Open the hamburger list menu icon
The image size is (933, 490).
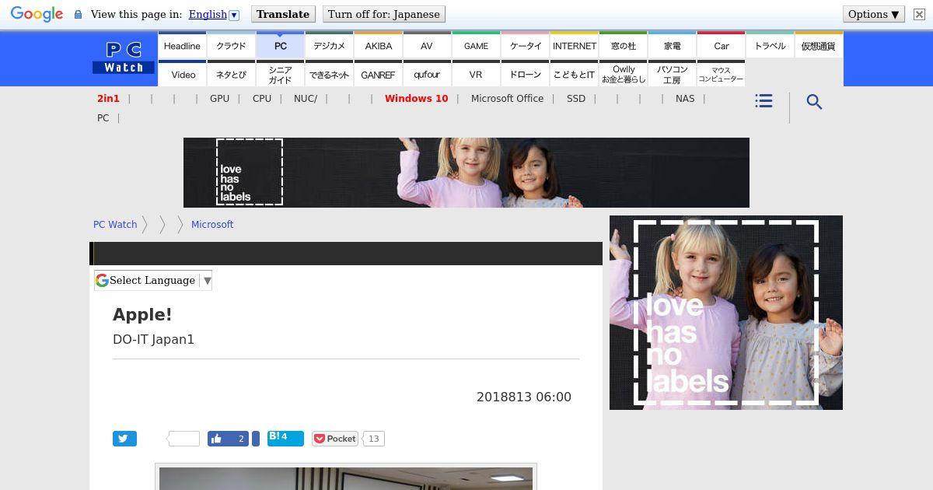764,101
